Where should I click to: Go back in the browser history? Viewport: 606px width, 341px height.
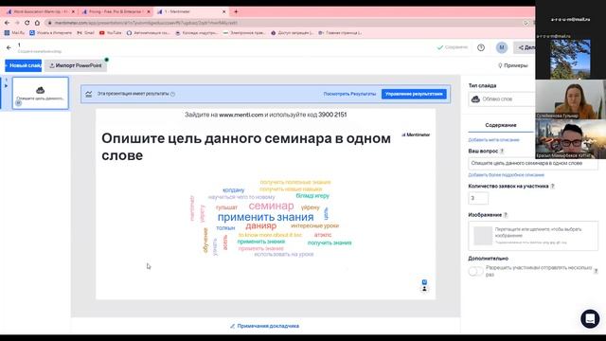7,23
